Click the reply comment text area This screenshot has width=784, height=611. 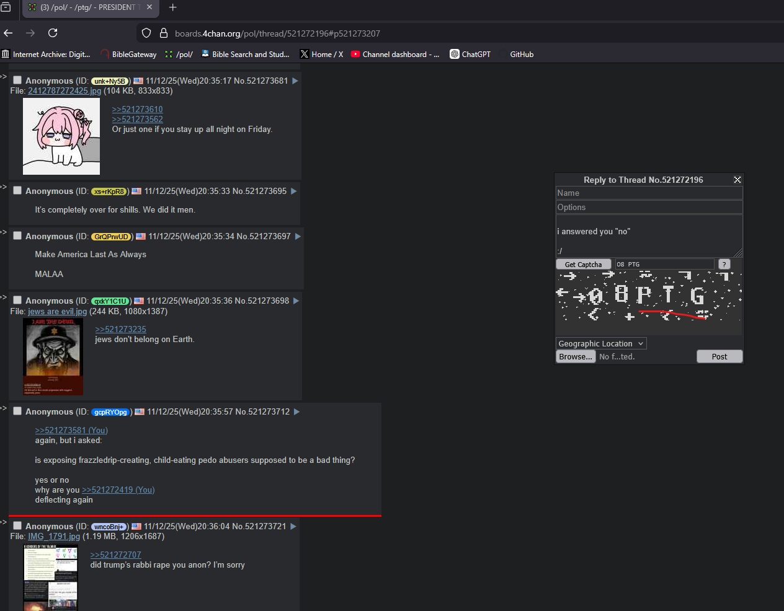click(649, 236)
